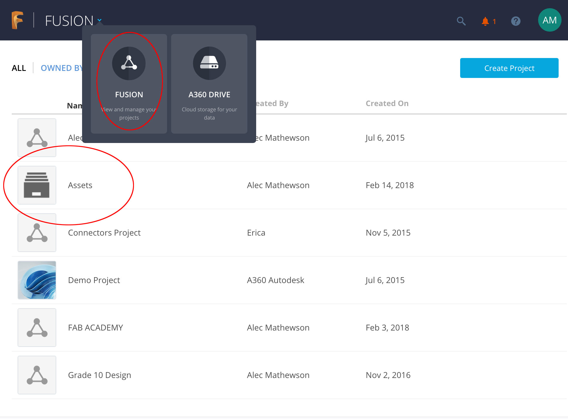The height and width of the screenshot is (419, 568).
Task: Open the search magnifier icon
Action: pyautogui.click(x=461, y=21)
